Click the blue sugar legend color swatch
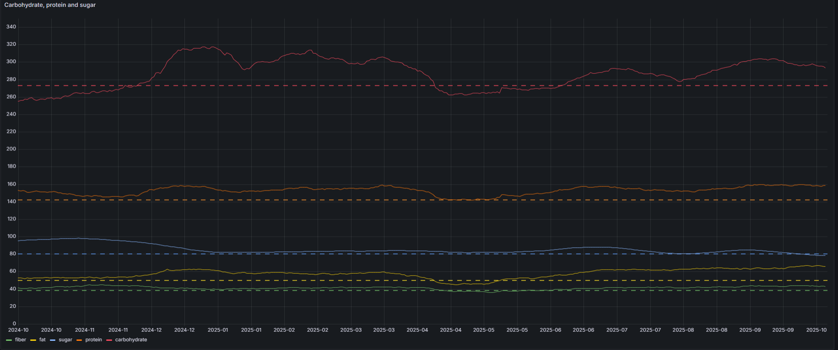 pos(53,340)
